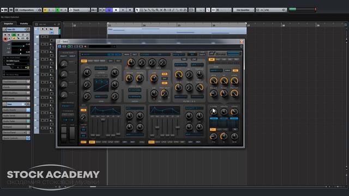Toggle yellow global Mute M button
Viewport: 349px width, 196px height.
coord(45,10)
